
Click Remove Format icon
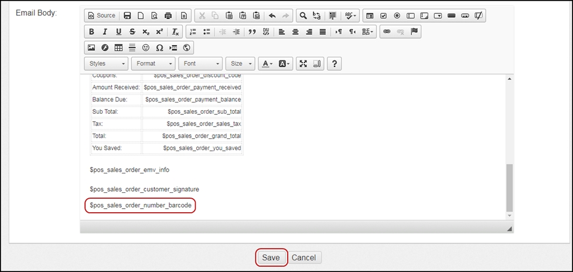tap(175, 32)
